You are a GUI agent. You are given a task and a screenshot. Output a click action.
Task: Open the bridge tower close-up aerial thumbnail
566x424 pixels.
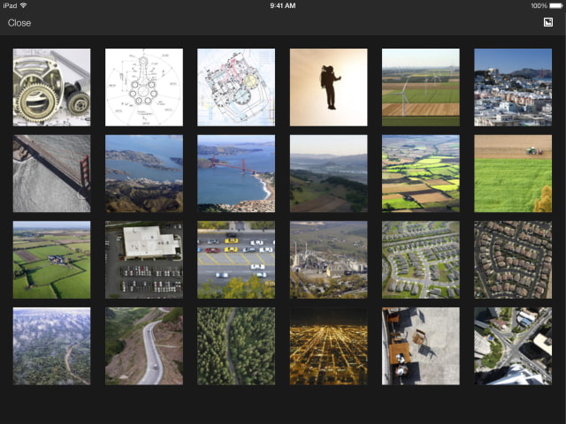click(x=51, y=173)
